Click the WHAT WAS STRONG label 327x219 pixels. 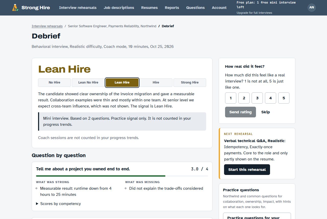point(53,182)
